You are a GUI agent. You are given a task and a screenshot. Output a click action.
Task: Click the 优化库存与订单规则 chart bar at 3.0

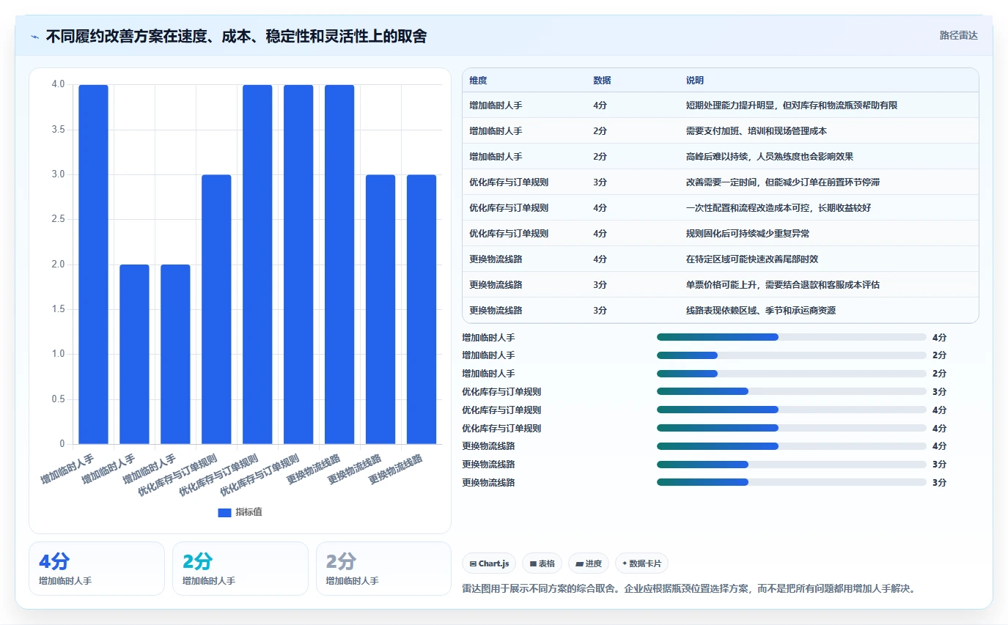tap(216, 309)
